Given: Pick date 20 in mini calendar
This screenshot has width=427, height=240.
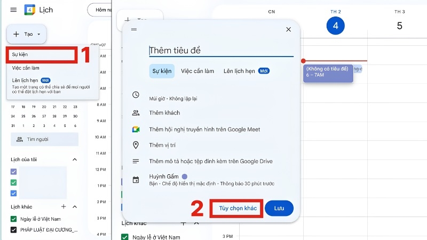Looking at the screenshot, I should [44, 107].
